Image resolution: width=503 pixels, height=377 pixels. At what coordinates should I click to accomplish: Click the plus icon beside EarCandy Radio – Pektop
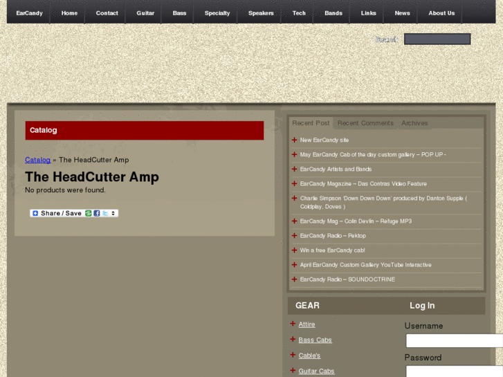click(294, 236)
